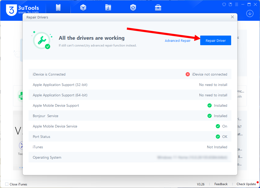
Task: Click the All the drivers are working heading
Action: tap(92, 38)
